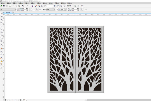Go to the last page button
The image size is (151, 101).
(x=19, y=100)
